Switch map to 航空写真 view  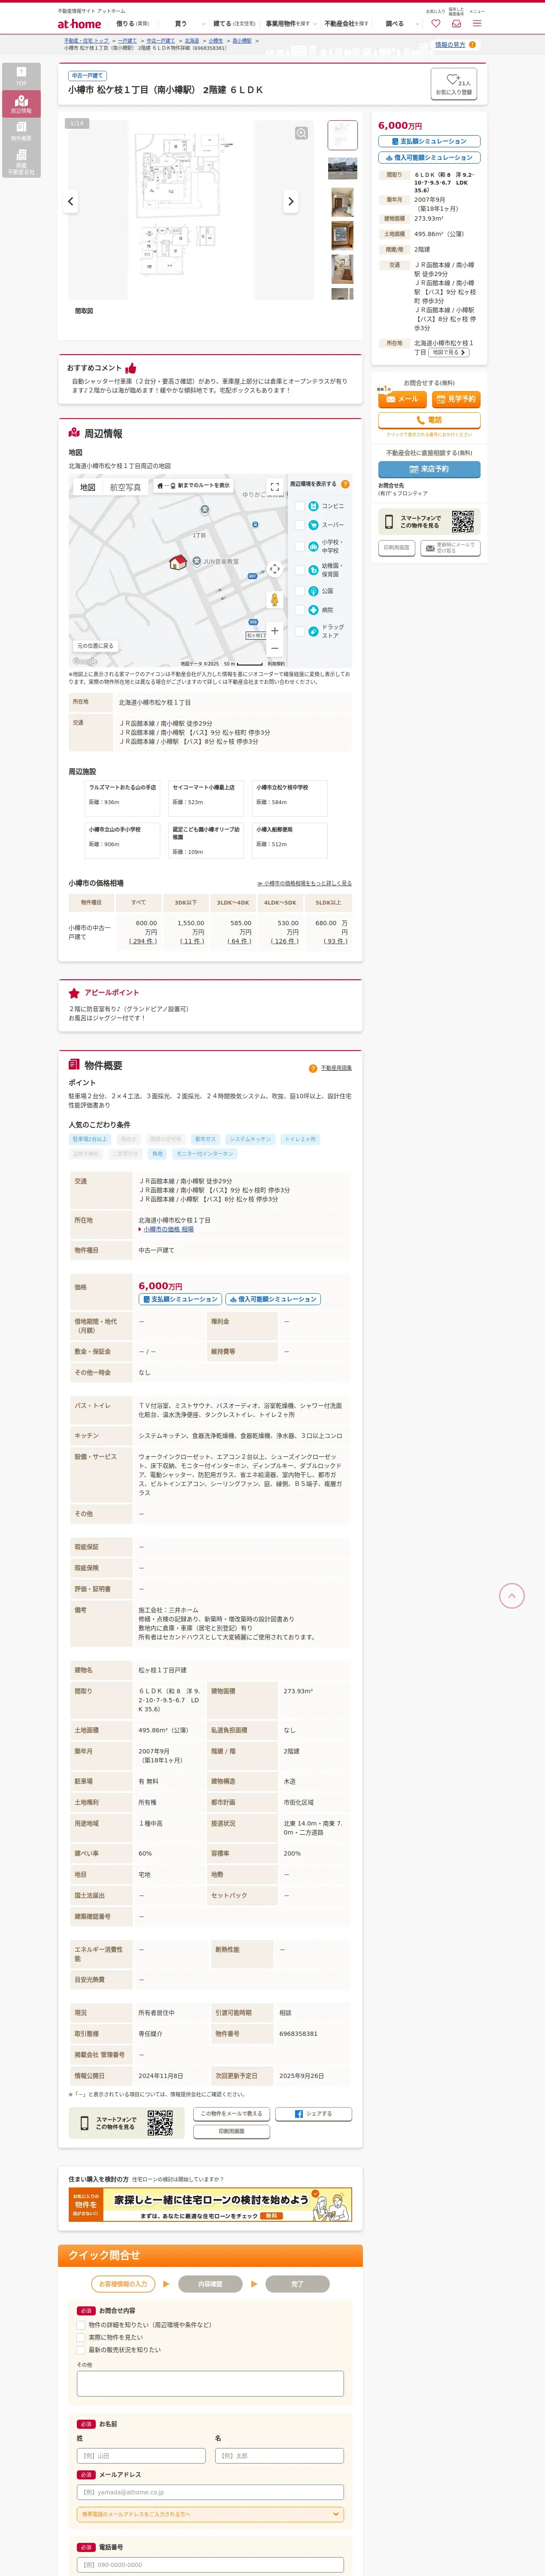pos(125,487)
